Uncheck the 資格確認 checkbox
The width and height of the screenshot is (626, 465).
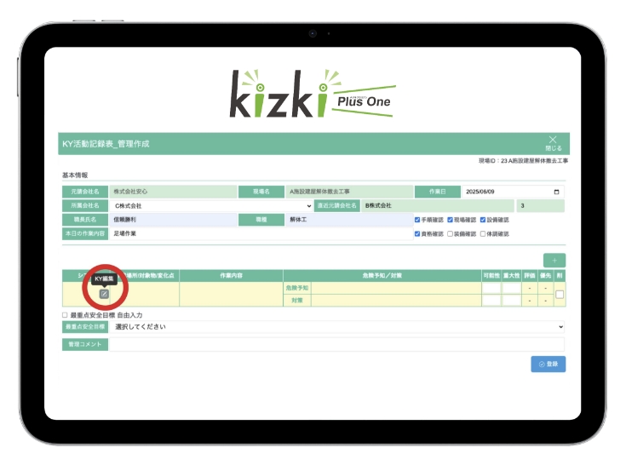[417, 233]
